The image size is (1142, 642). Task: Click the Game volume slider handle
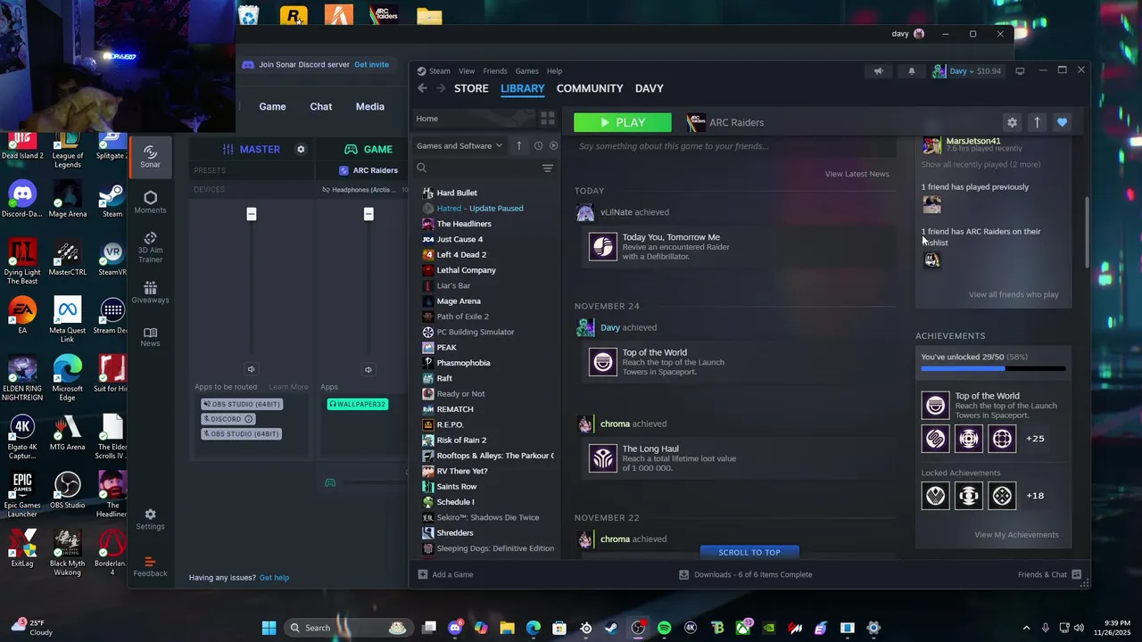click(x=368, y=214)
